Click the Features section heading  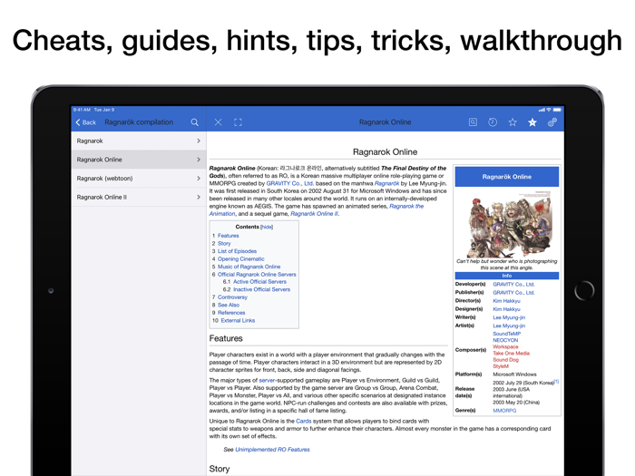tap(226, 338)
